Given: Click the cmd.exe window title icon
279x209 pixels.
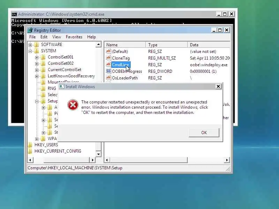Looking at the screenshot, I should (x=14, y=14).
